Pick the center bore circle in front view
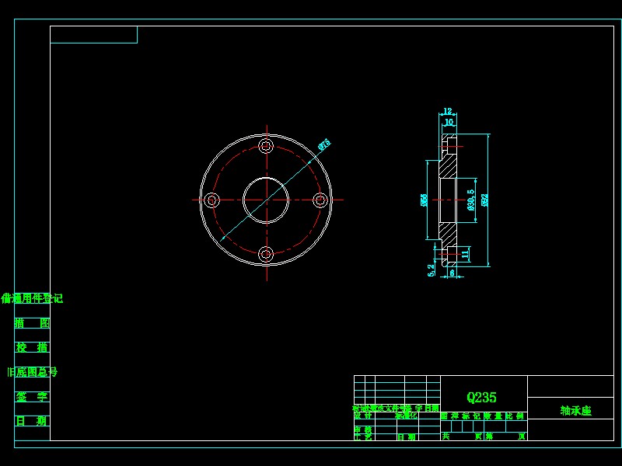This screenshot has width=622, height=466. tap(266, 200)
